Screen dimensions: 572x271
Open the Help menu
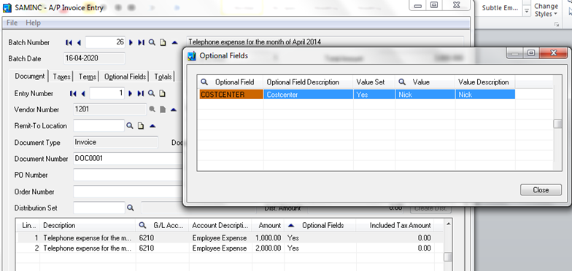click(x=33, y=23)
